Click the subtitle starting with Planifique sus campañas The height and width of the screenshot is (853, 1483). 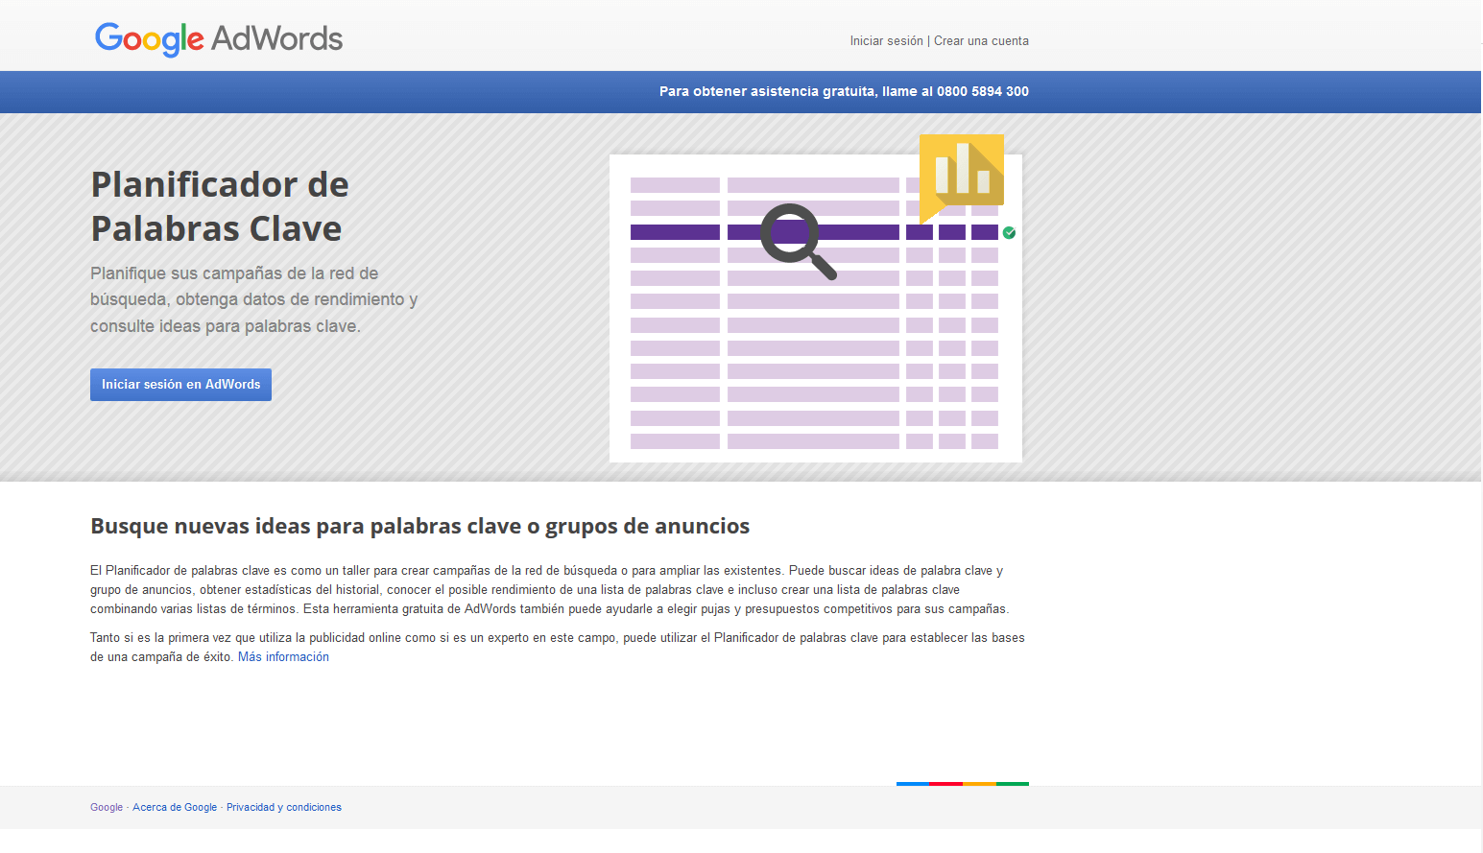click(x=254, y=299)
